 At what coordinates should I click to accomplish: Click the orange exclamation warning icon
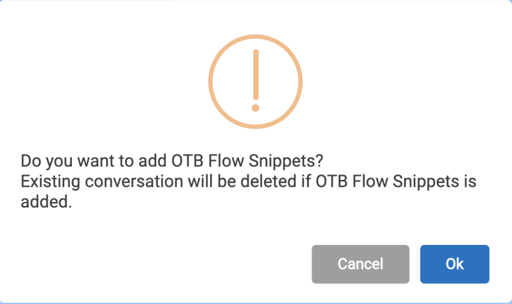click(255, 81)
